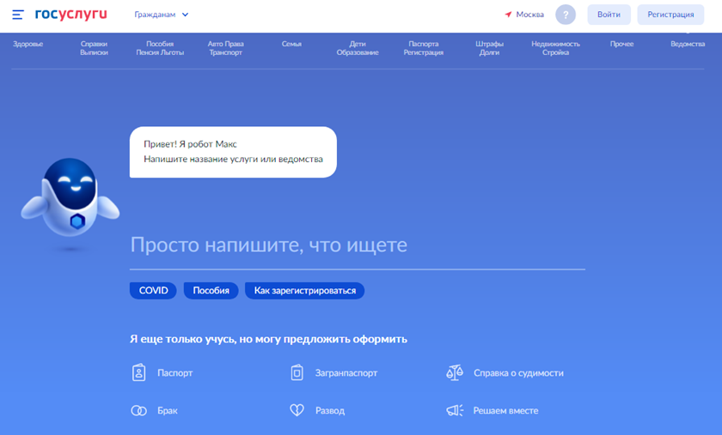The height and width of the screenshot is (435, 722).
Task: Select the Штрафы Долги category
Action: (x=490, y=48)
